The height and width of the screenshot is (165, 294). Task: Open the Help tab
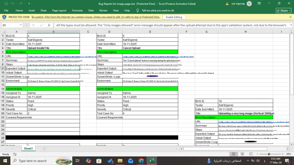pyautogui.click(x=127, y=11)
